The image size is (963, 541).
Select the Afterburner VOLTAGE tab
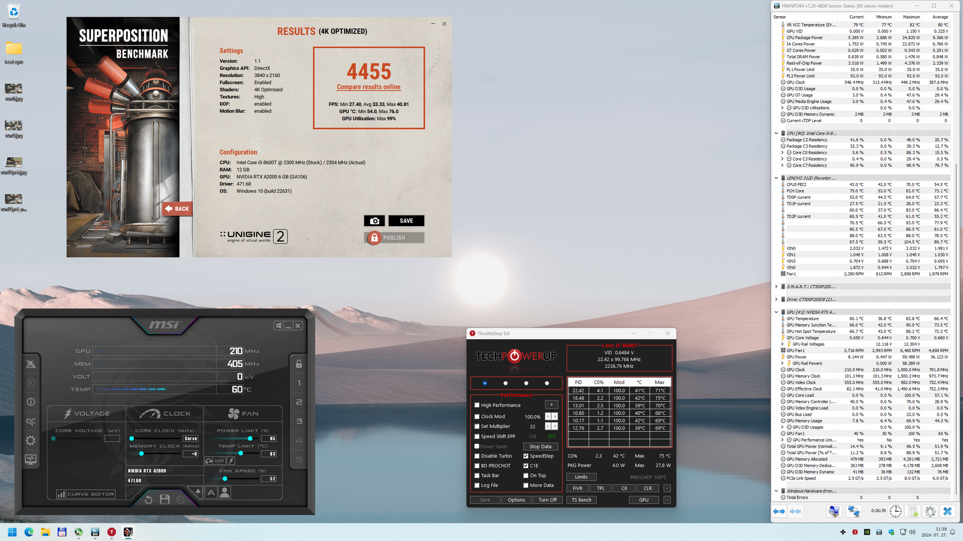click(86, 413)
